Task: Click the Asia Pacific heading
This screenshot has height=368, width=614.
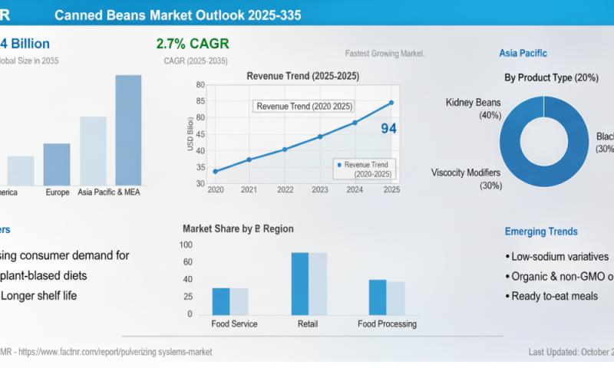Action: click(x=523, y=53)
